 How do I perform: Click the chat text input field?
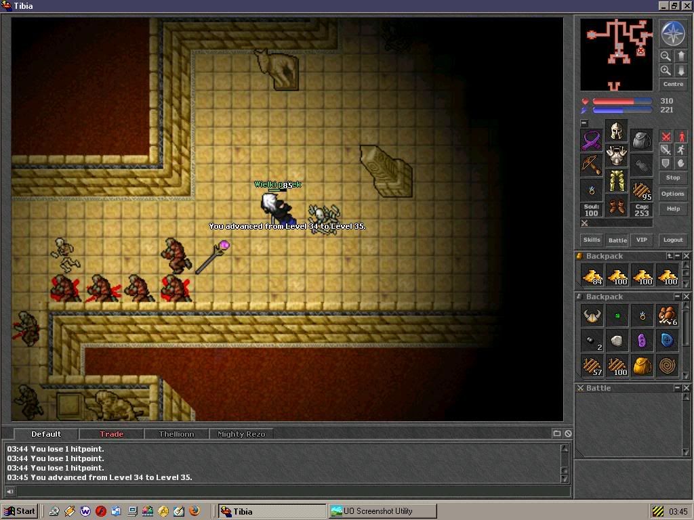[293, 491]
